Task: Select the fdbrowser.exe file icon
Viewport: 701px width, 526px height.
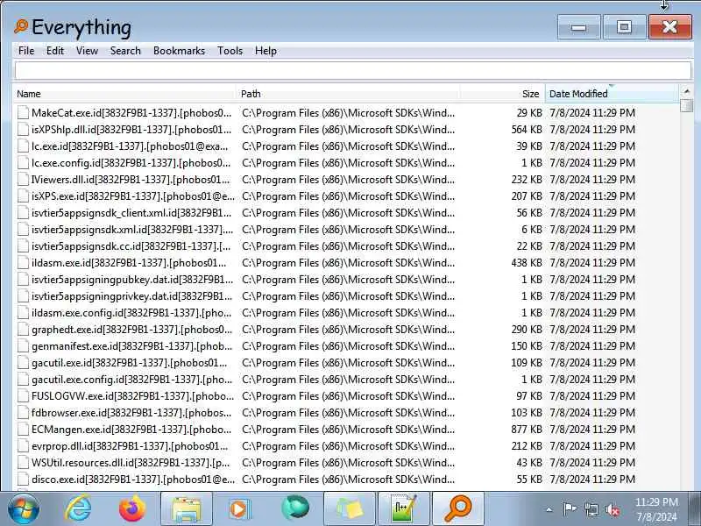Action: point(23,413)
